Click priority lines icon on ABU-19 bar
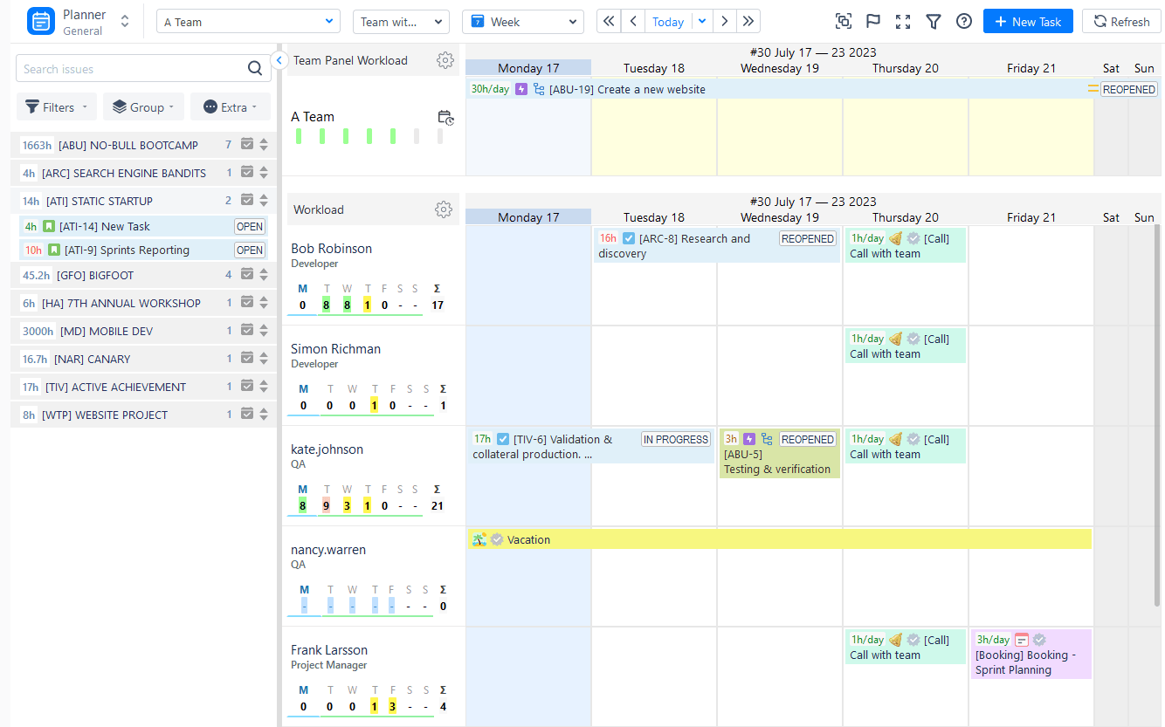Screen dimensions: 1165x727 pyautogui.click(x=1093, y=89)
